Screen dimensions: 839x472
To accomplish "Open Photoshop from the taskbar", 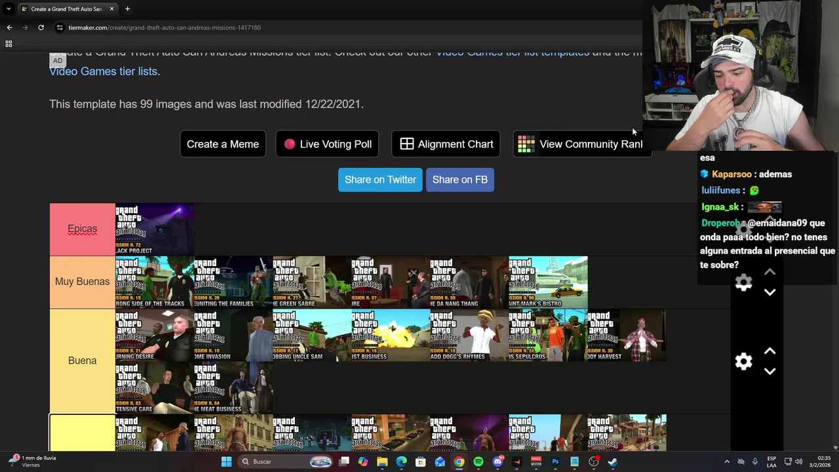I will [555, 462].
